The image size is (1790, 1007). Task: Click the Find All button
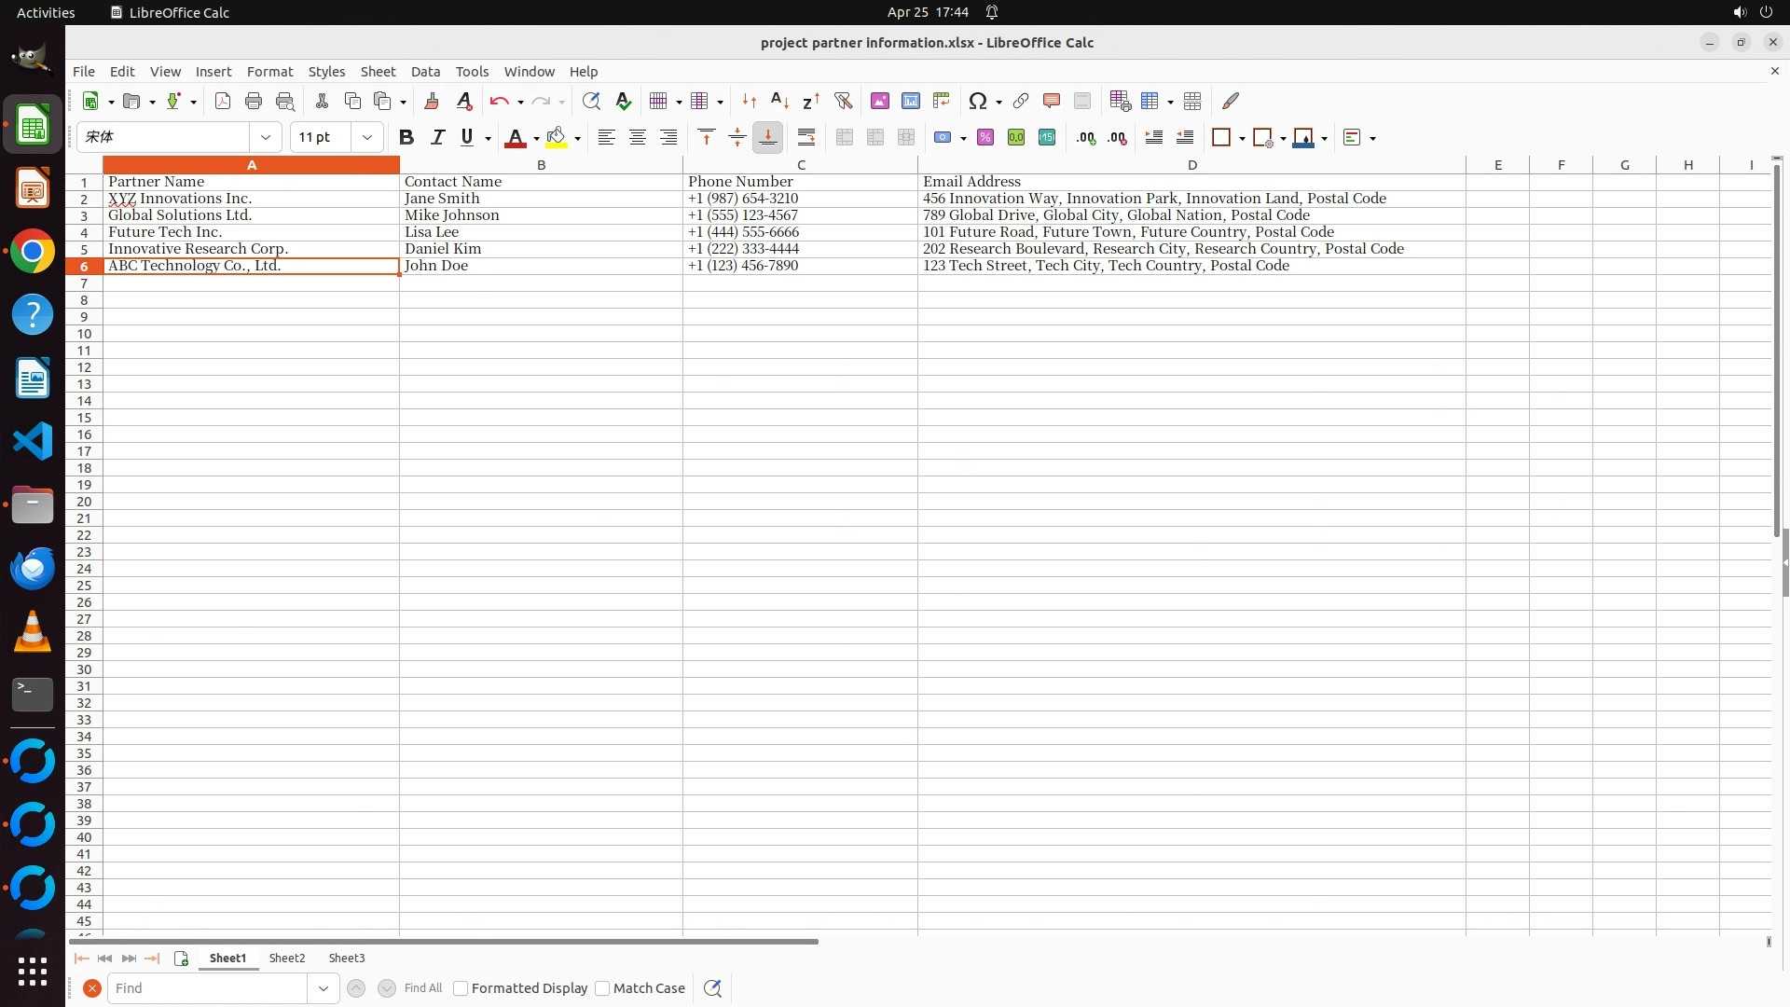tap(423, 988)
